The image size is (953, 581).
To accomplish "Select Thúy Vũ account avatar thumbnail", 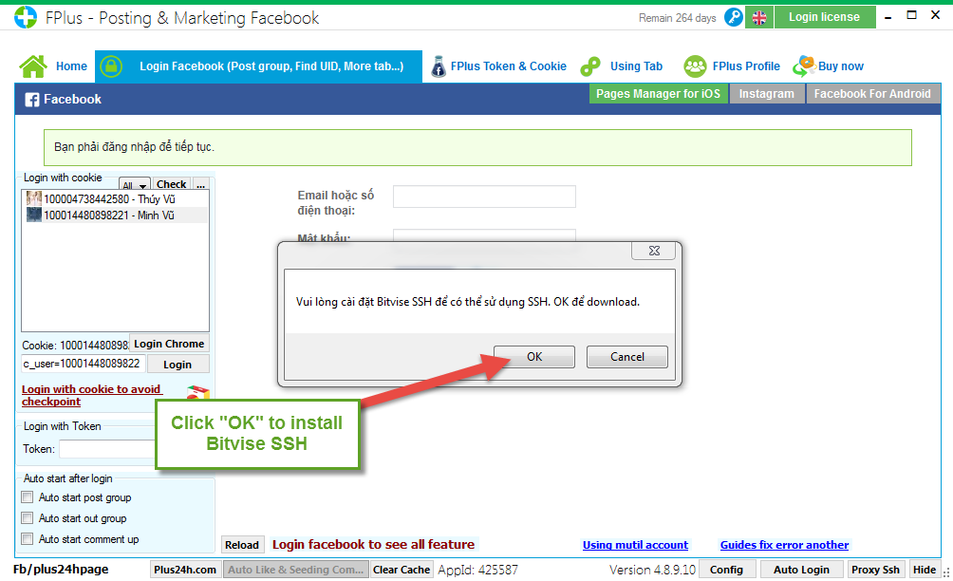I will [34, 198].
